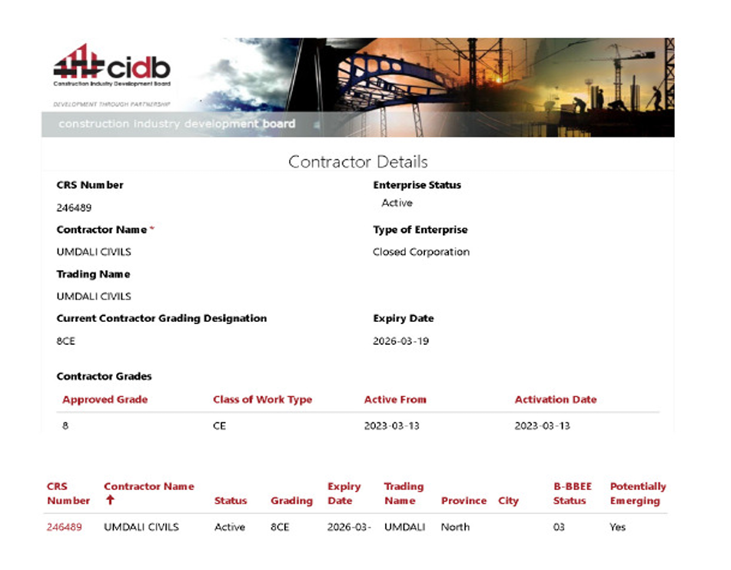Click the Activation Date column header

coord(555,399)
